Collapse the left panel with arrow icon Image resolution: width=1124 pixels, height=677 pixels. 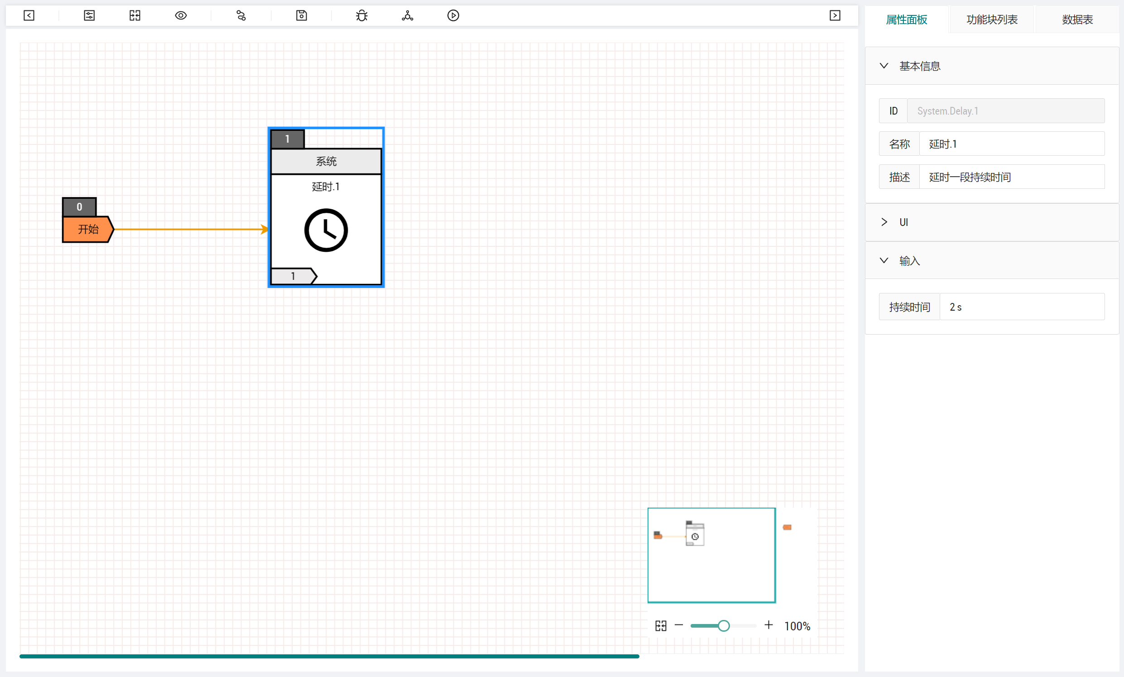click(29, 15)
